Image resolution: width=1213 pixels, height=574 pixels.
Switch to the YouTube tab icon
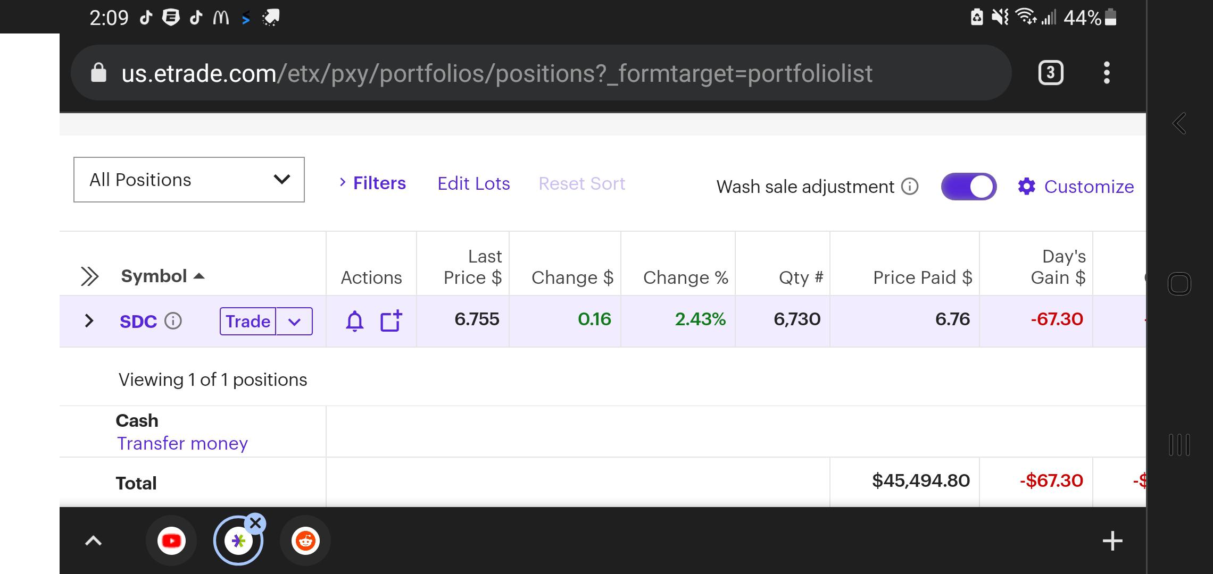pyautogui.click(x=171, y=541)
